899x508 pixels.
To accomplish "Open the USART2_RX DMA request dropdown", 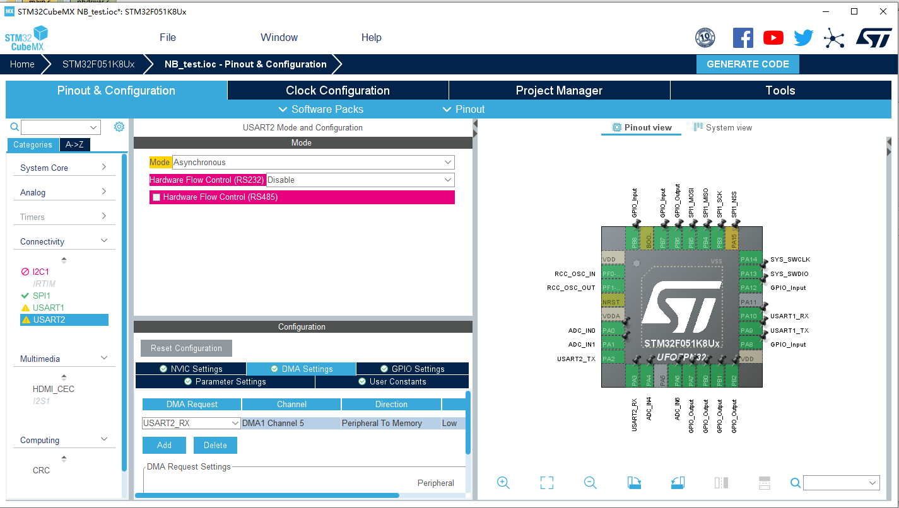I will click(191, 423).
